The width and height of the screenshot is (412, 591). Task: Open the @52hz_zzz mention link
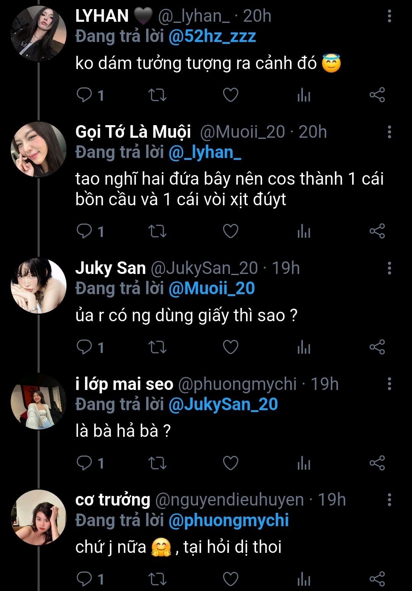[212, 37]
